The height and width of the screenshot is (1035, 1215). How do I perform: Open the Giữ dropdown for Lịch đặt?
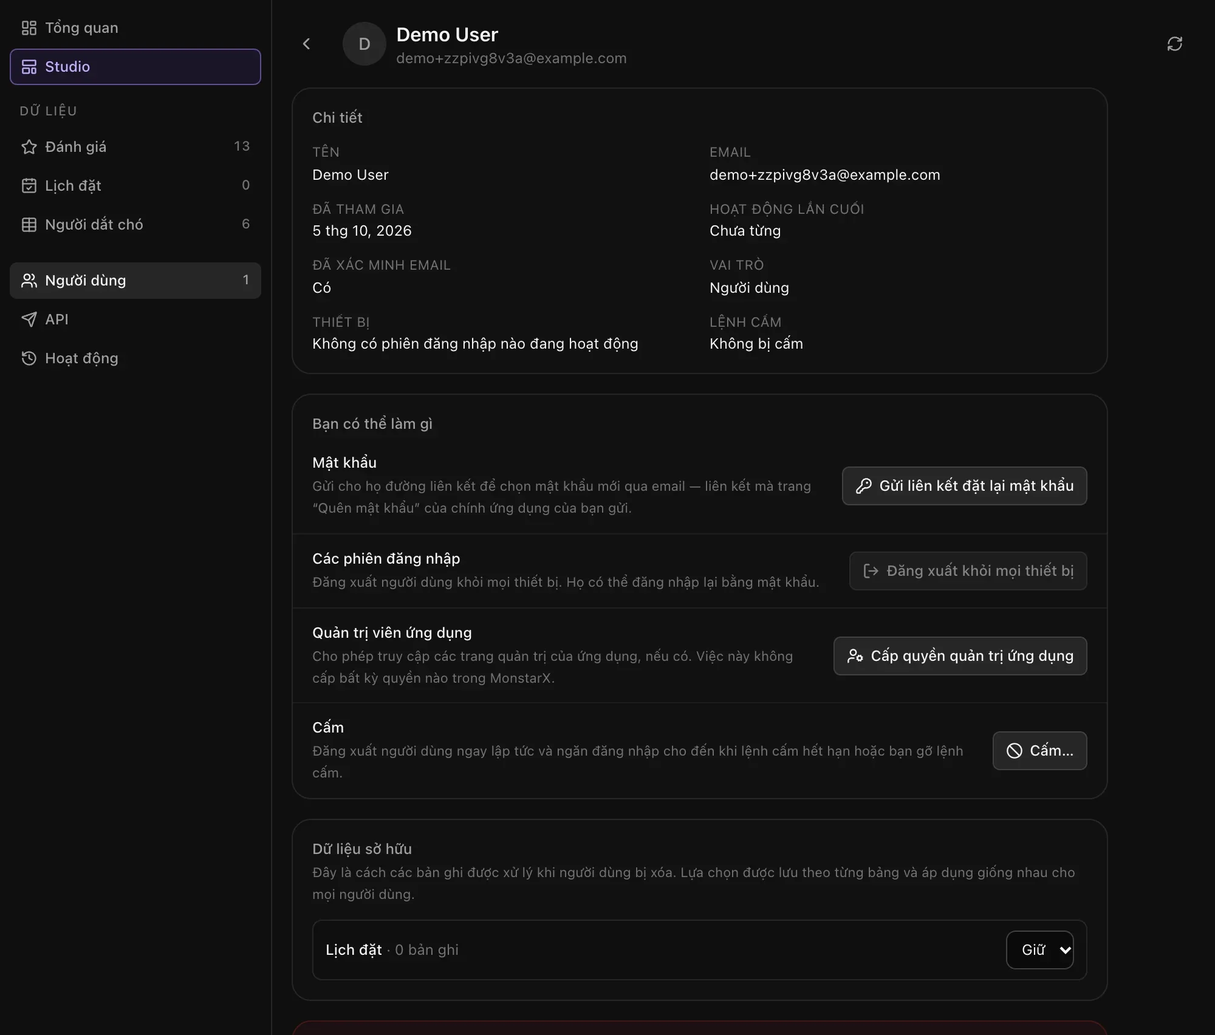1039,950
